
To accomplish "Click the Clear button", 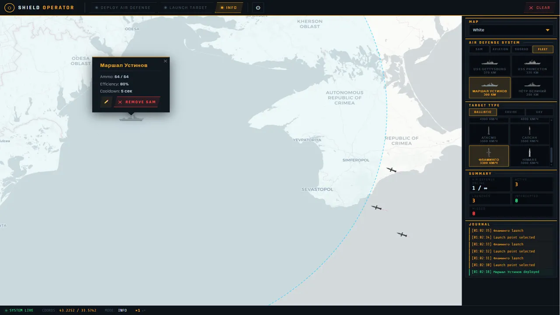I will click(x=539, y=8).
